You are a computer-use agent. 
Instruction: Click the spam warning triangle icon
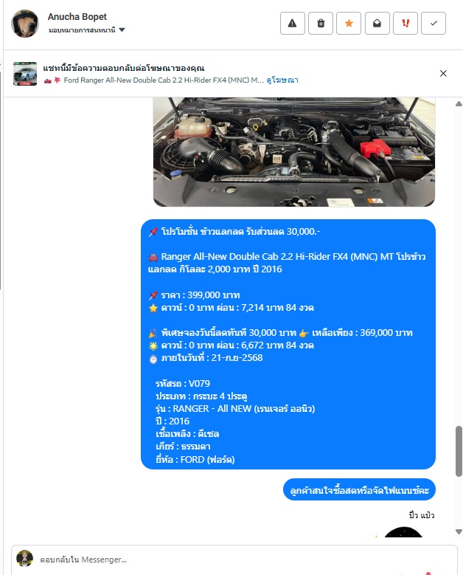292,24
